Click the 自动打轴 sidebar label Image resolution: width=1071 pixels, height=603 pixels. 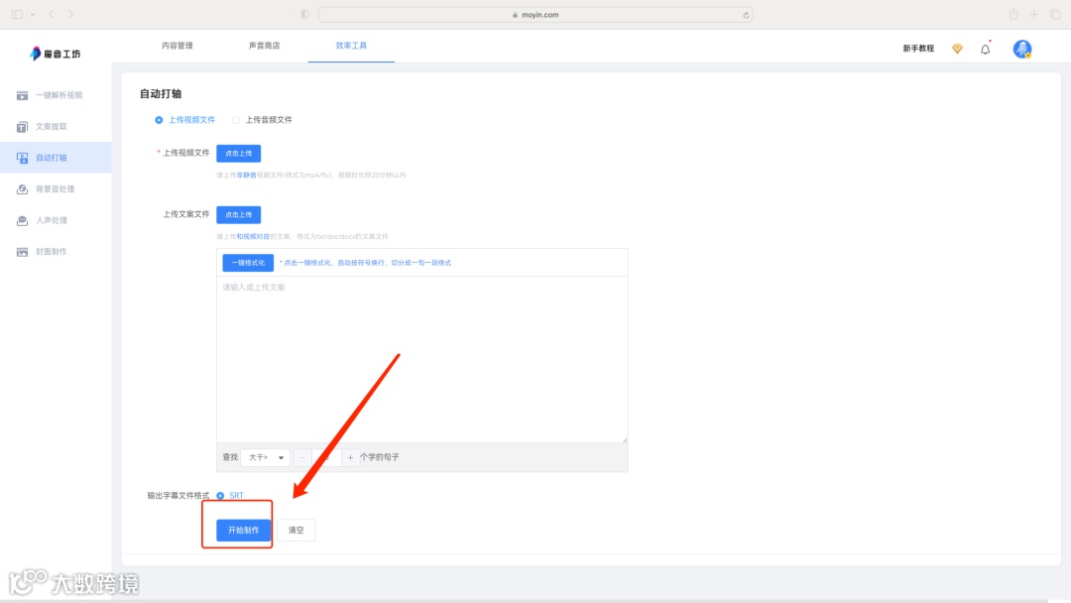[x=52, y=158]
